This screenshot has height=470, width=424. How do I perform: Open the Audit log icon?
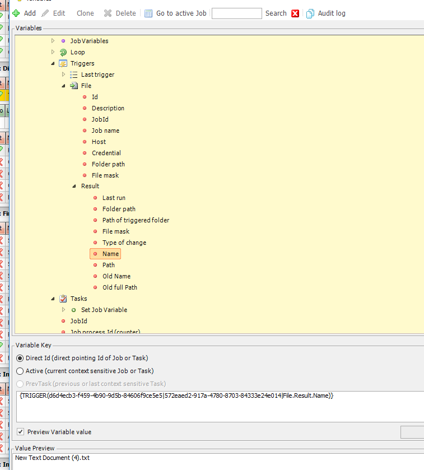point(310,13)
